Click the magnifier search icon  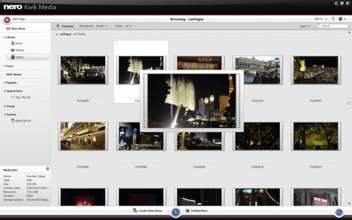point(317,26)
